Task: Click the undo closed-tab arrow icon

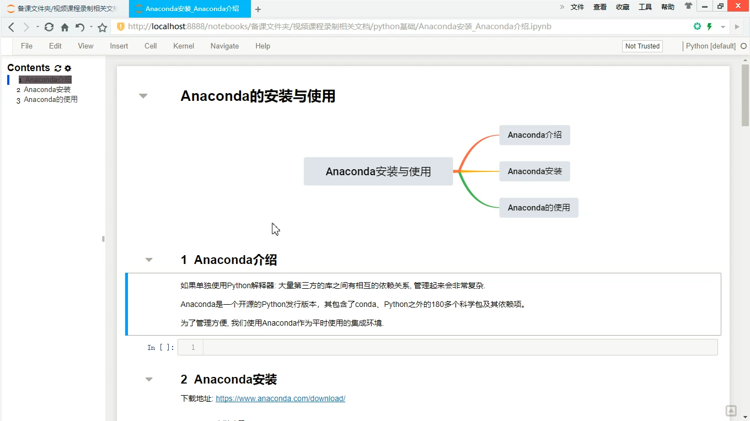Action: tap(80, 27)
